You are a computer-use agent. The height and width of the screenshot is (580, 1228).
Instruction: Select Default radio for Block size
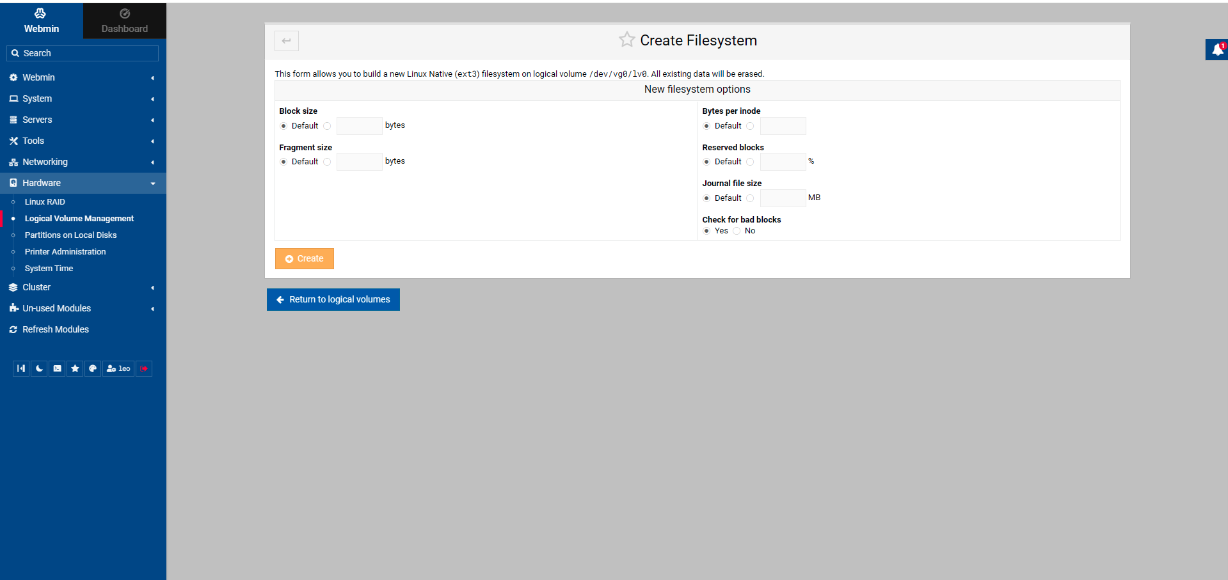(283, 126)
